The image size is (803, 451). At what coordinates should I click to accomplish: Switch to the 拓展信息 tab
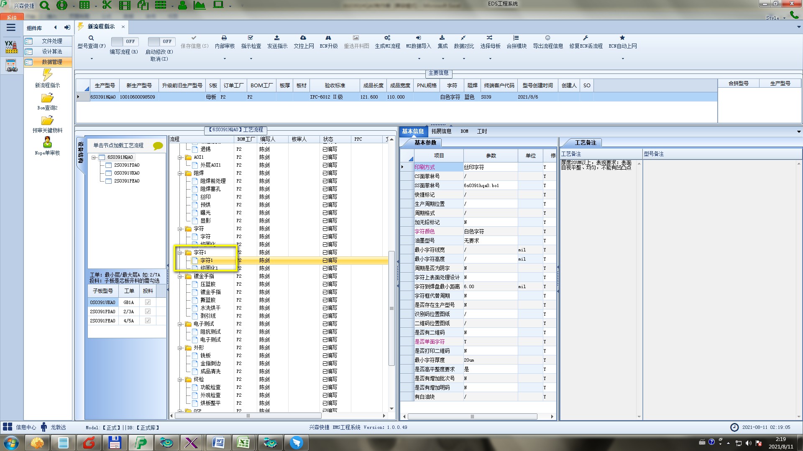point(441,131)
